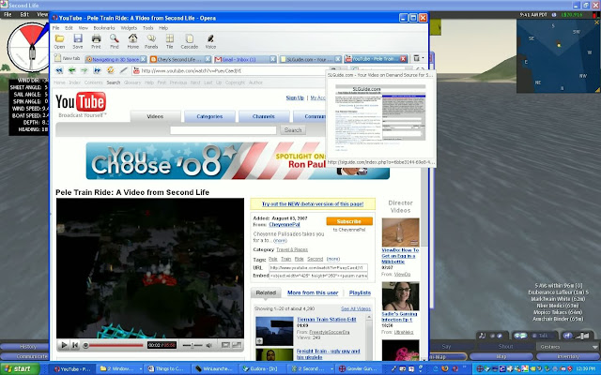This screenshot has height=375, width=601.
Task: Click the Travel & Places category link
Action: coord(292,249)
